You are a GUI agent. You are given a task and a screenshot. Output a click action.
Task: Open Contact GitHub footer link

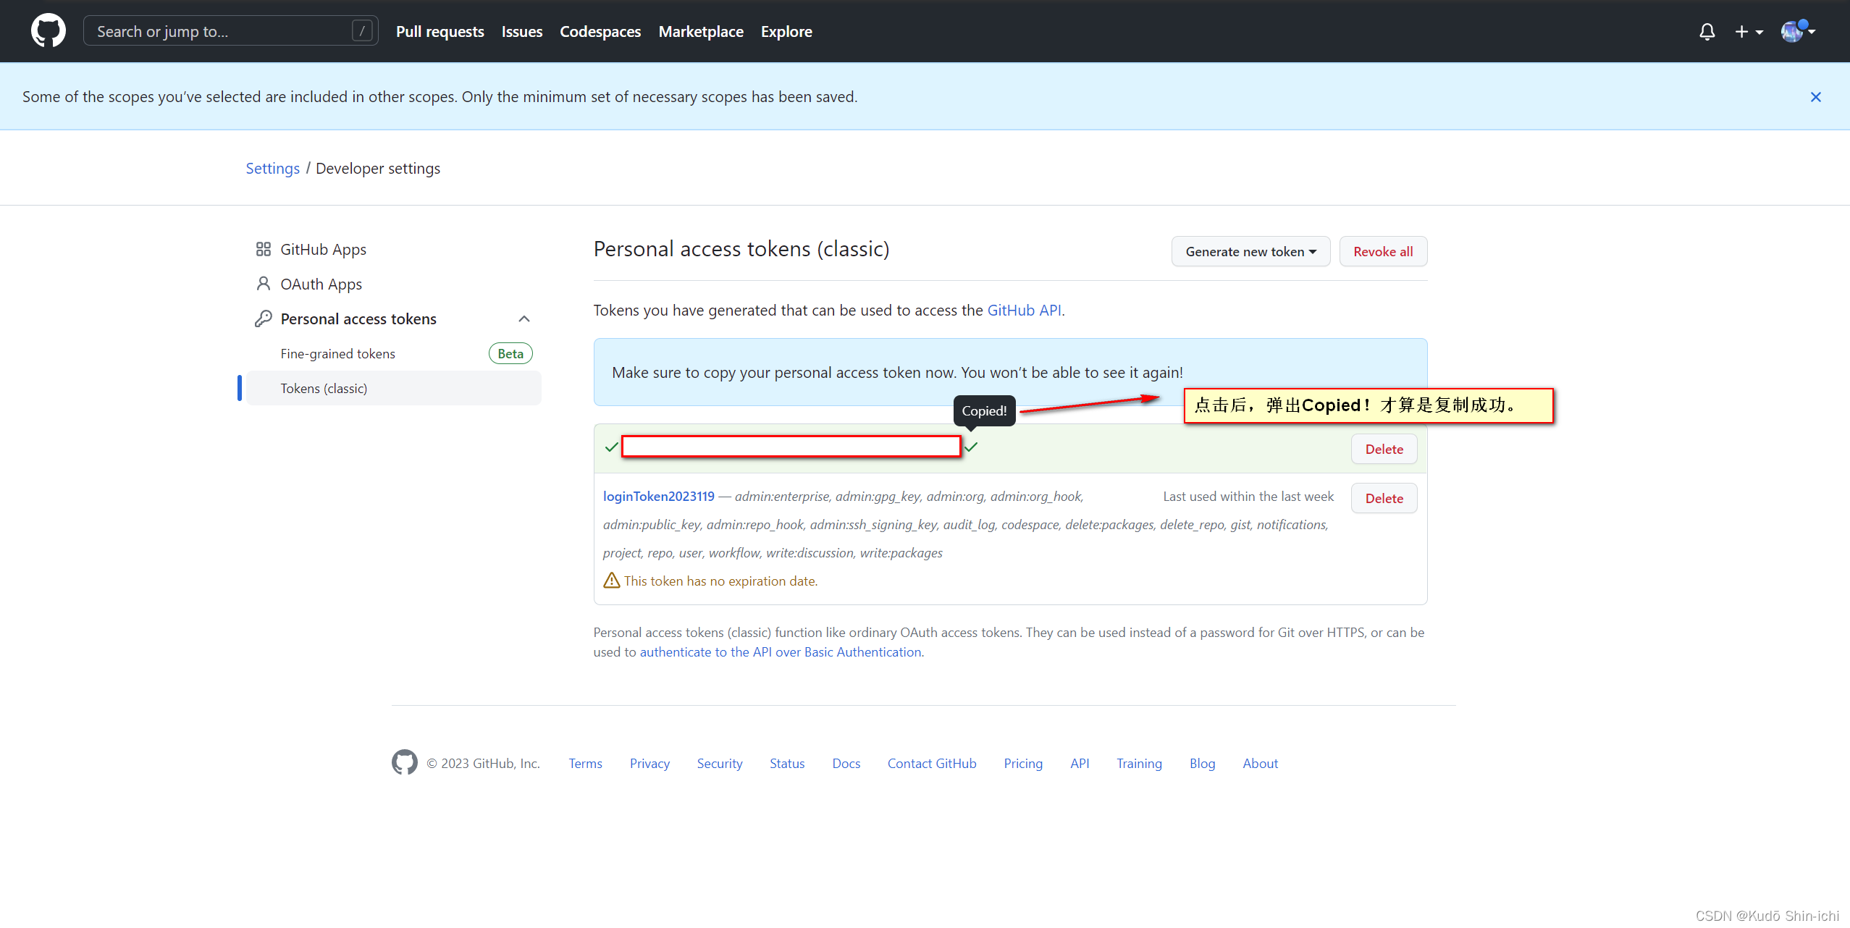pyautogui.click(x=932, y=764)
